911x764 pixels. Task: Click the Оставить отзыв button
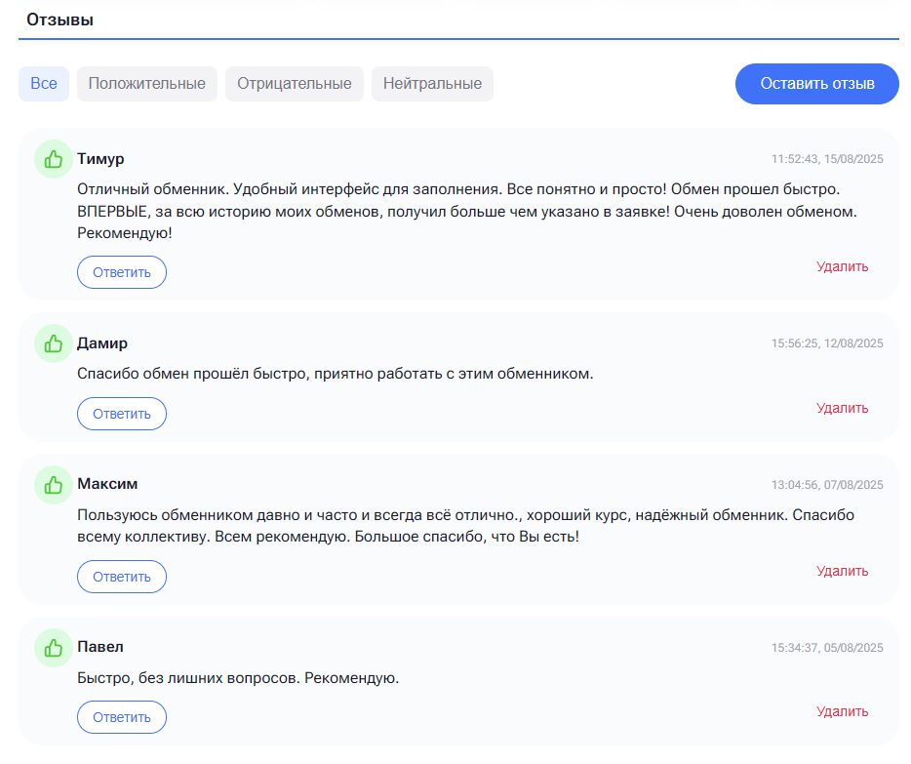[817, 84]
